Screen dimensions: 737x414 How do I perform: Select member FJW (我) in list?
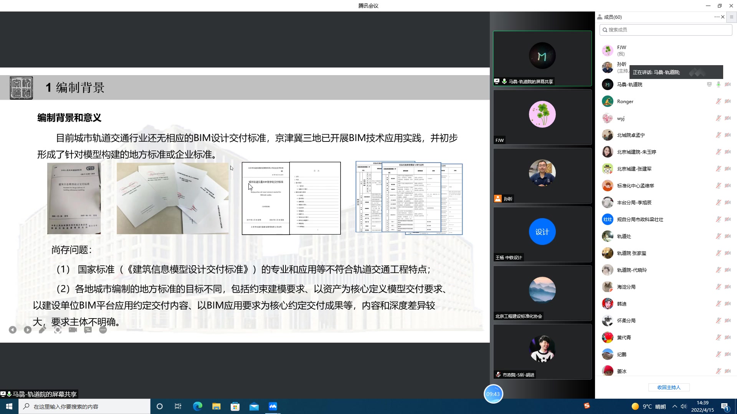coord(666,51)
